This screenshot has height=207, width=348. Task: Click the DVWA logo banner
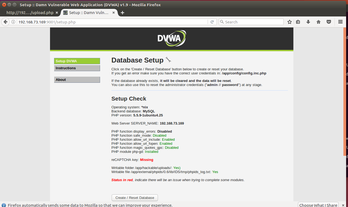pyautogui.click(x=172, y=39)
